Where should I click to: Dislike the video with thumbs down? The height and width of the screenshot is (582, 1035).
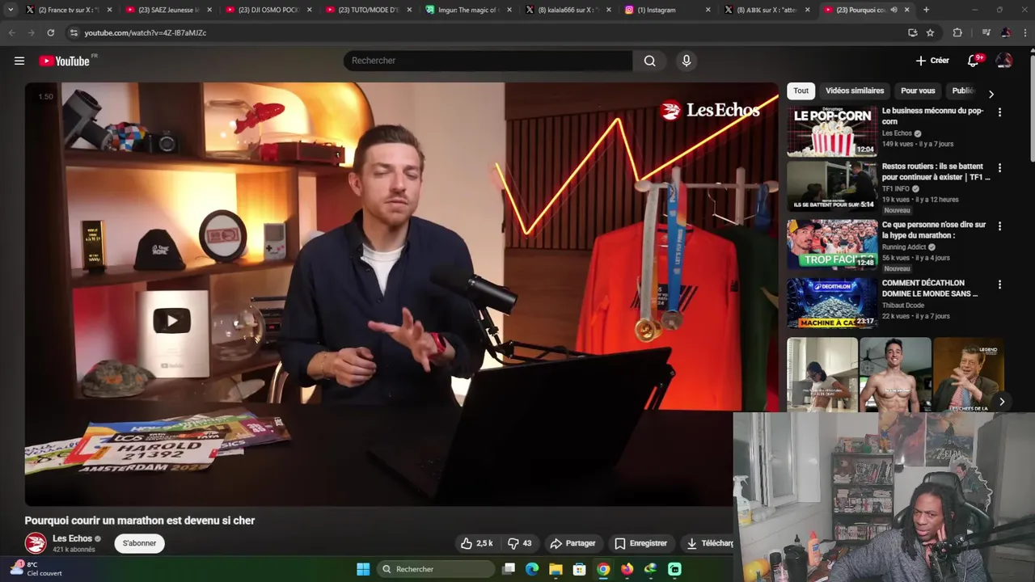tap(520, 543)
